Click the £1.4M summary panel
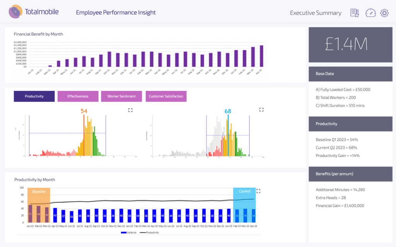 coord(350,44)
